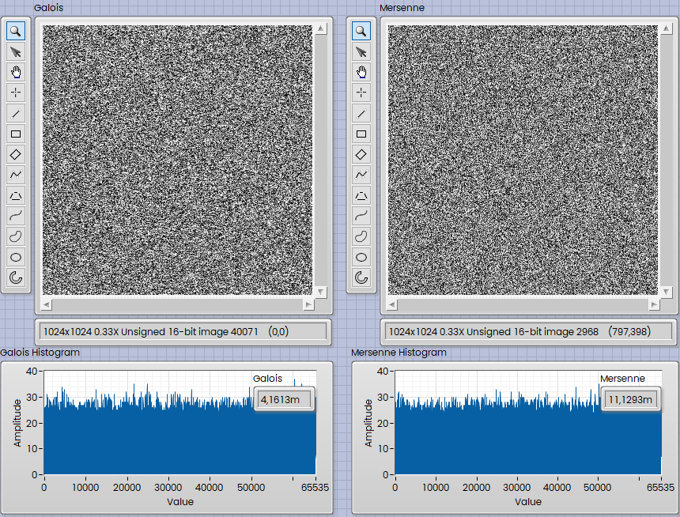Click the Amplitude axis label of Mersenne Histogram

pyautogui.click(x=368, y=423)
